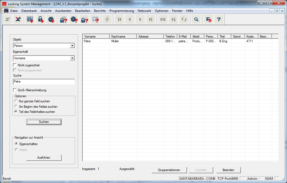Expand the Objekt dropdown showing Person

point(72,46)
